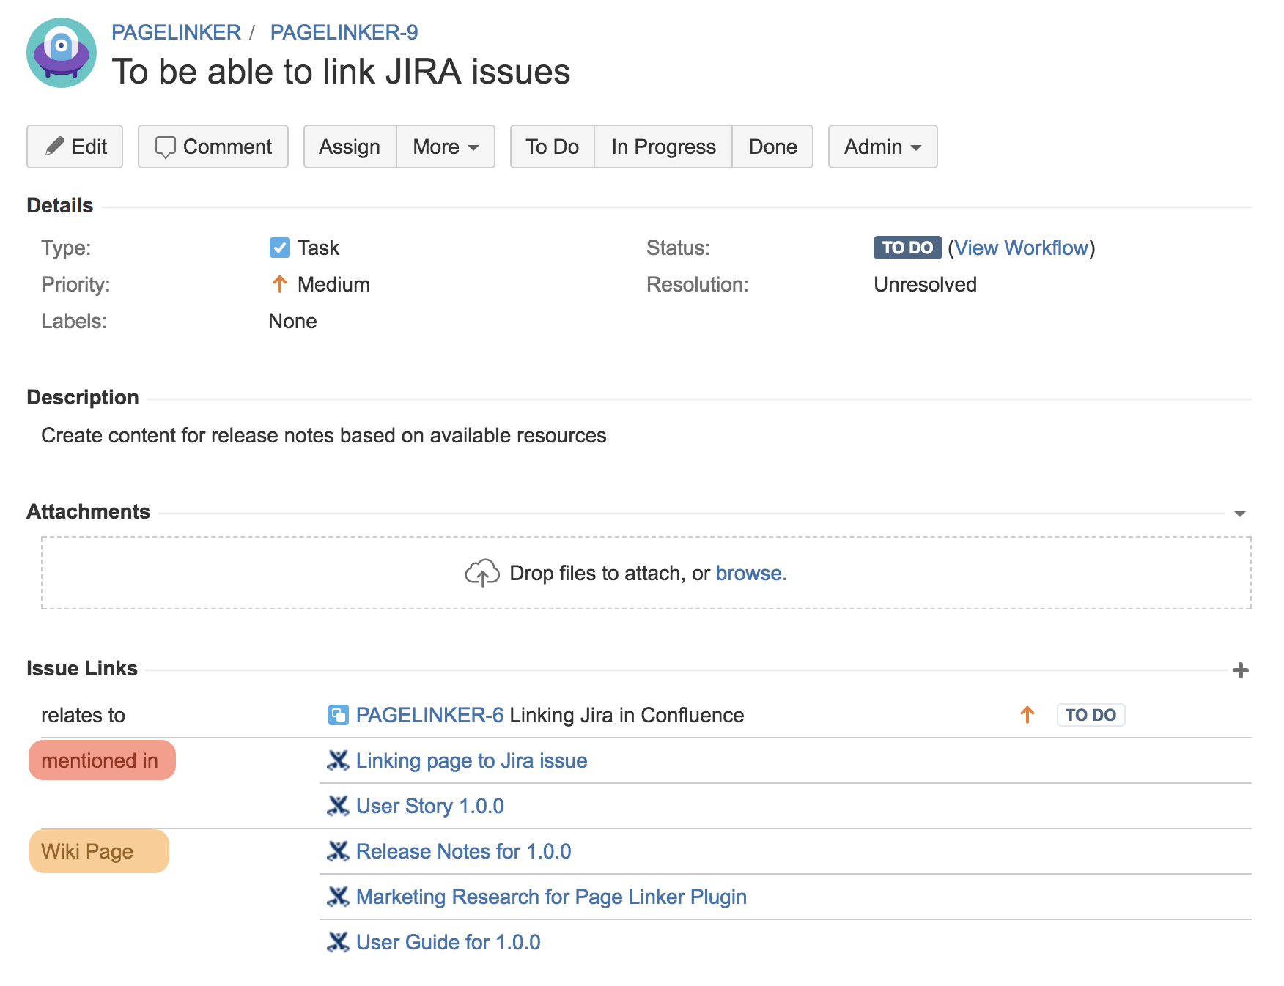
Task: Click the priority arrow next to the PAGELINKER-6 link row
Action: click(x=1027, y=714)
